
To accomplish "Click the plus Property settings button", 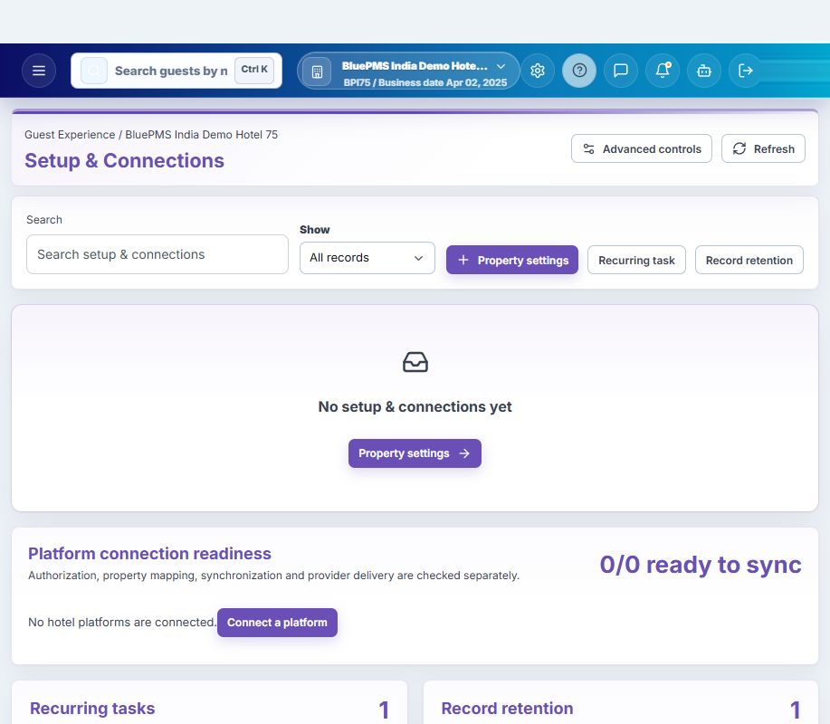I will click(x=512, y=260).
